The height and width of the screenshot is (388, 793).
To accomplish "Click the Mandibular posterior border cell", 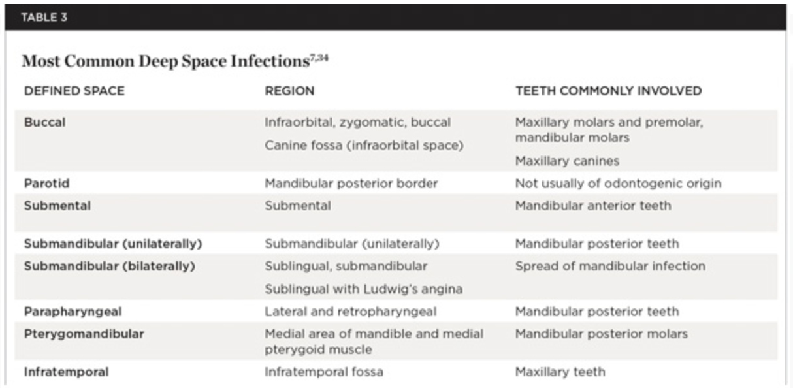I will (351, 184).
